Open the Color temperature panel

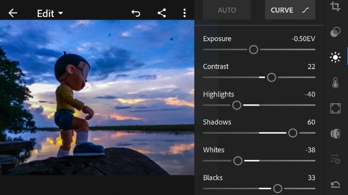[335, 83]
